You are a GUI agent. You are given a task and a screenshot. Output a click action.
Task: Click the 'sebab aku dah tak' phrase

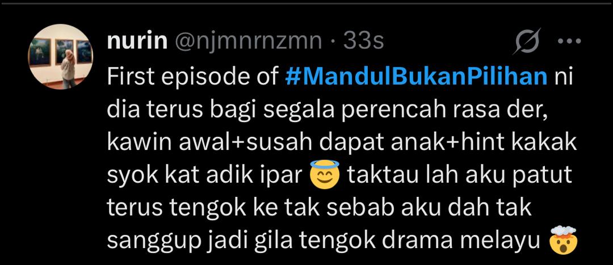click(x=428, y=208)
